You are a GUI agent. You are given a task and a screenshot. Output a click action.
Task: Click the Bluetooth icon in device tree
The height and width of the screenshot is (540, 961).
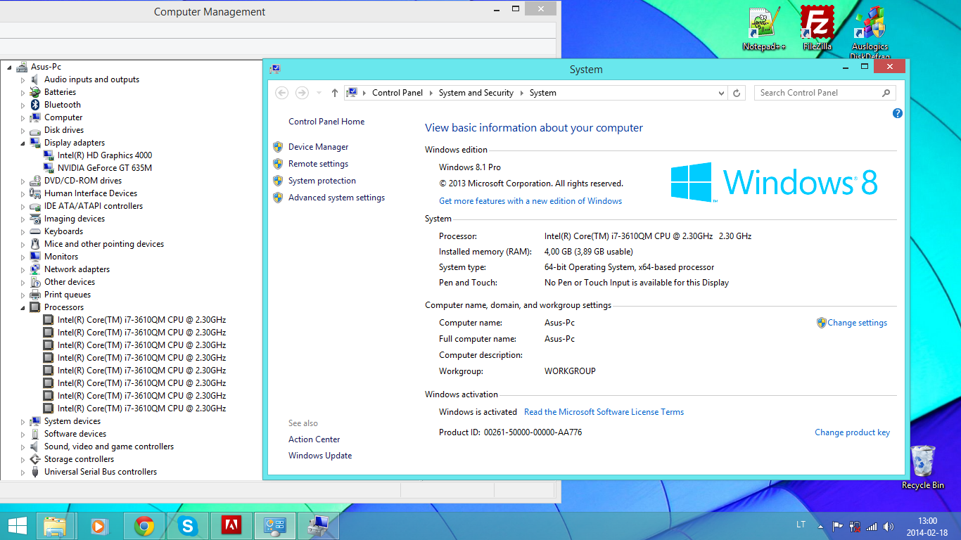(x=35, y=105)
